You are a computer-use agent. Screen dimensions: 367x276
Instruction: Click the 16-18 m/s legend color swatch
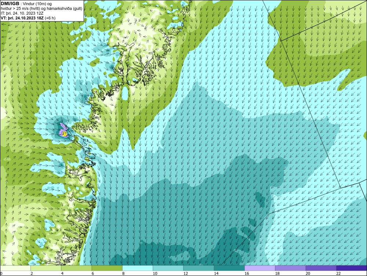point(260,268)
